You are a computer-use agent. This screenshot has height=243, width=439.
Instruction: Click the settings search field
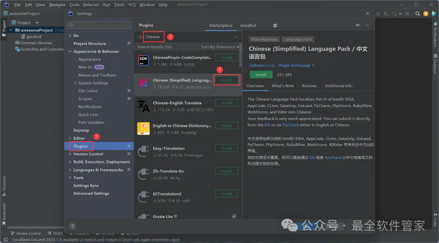coord(99,25)
